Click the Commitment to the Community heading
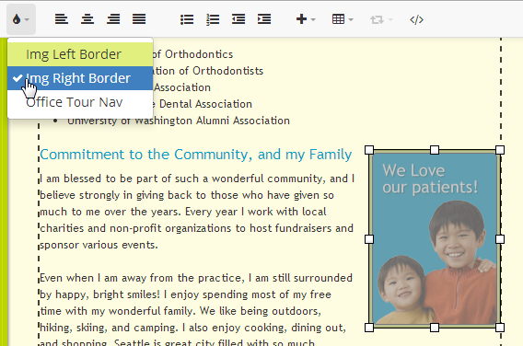 coord(196,155)
